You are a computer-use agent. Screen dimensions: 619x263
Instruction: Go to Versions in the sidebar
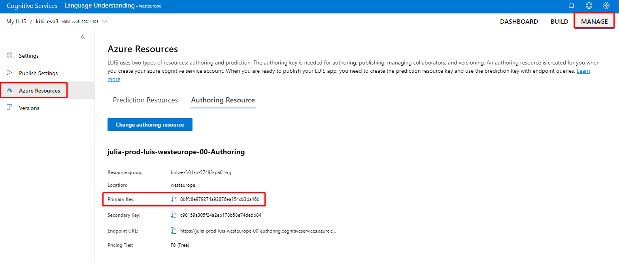coord(29,108)
